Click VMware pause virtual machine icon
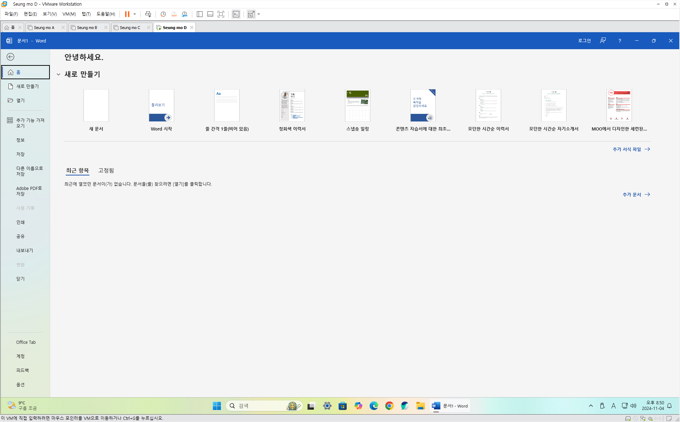The image size is (680, 422). (x=127, y=14)
